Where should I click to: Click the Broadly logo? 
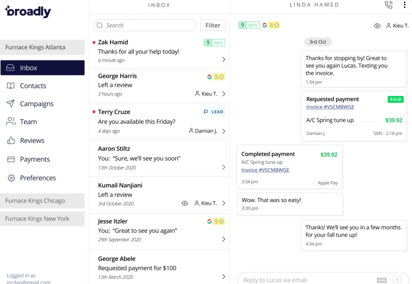pos(28,12)
